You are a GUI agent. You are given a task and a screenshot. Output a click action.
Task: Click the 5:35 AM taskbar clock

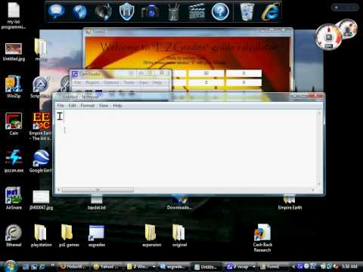click(x=349, y=267)
